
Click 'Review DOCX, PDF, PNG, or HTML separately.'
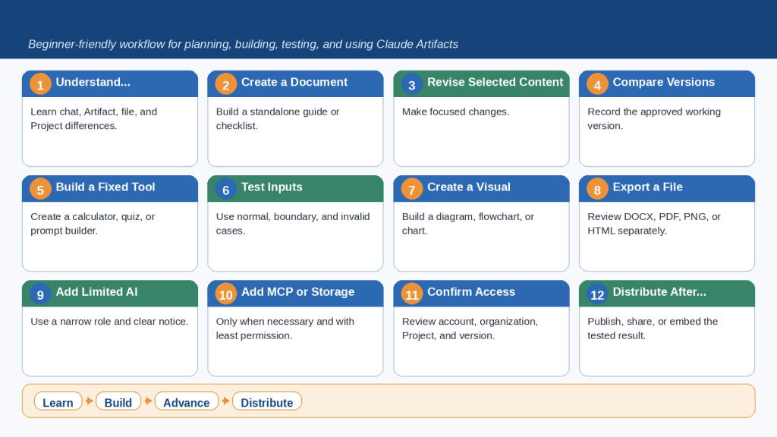tap(654, 224)
